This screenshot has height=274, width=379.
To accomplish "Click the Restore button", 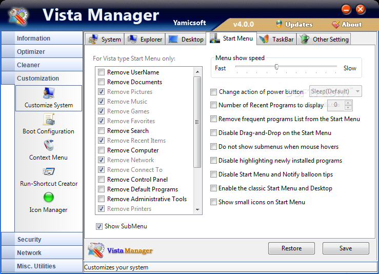I will [291, 248].
